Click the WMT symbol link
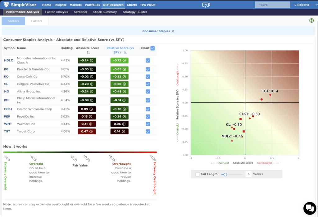318x217 pixels. pos(8,124)
